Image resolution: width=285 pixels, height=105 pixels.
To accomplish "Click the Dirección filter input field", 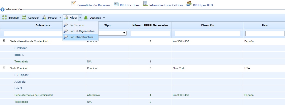I will [207, 33].
